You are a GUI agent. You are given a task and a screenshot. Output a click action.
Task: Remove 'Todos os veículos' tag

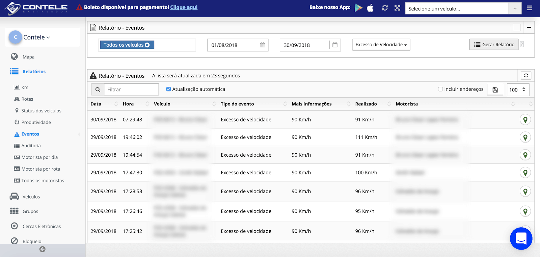tap(147, 45)
